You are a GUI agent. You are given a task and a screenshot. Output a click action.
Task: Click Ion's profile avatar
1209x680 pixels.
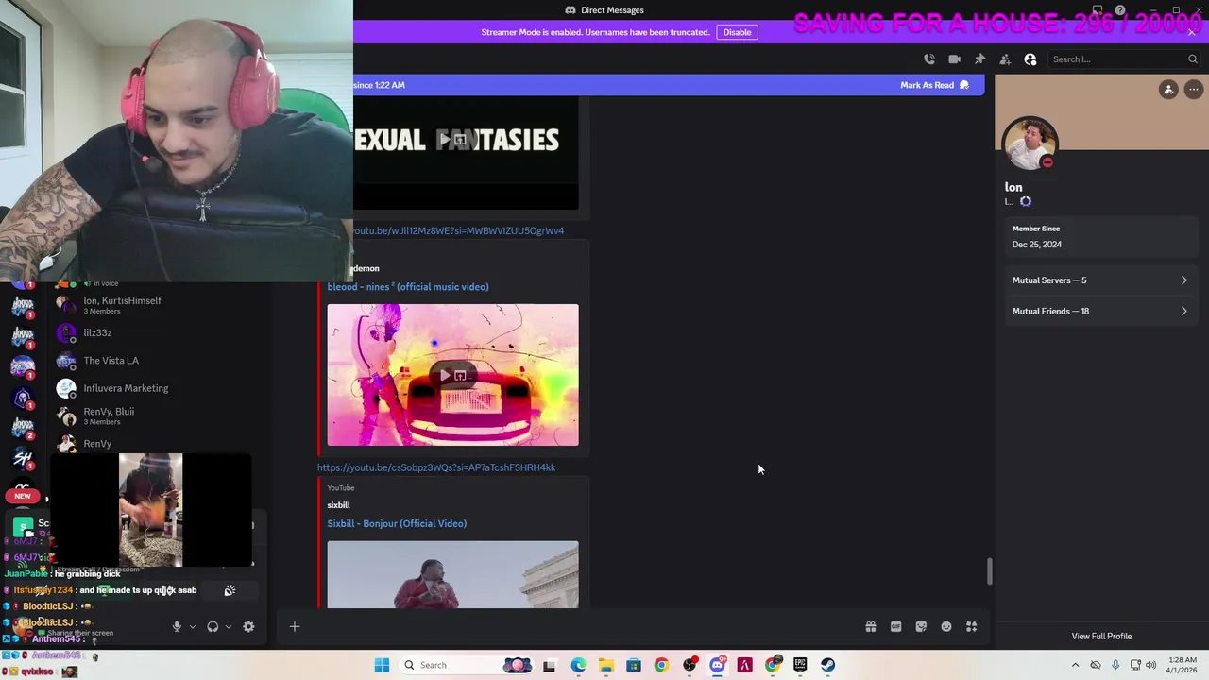click(x=1030, y=144)
